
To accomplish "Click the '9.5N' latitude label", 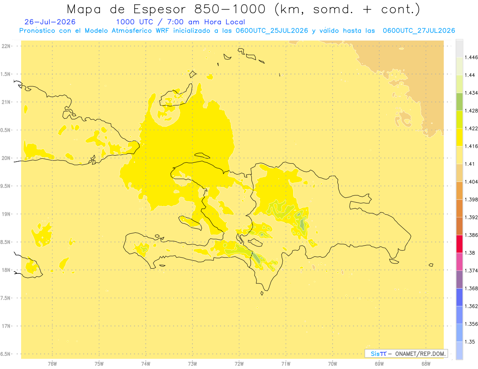I will tap(6, 186).
